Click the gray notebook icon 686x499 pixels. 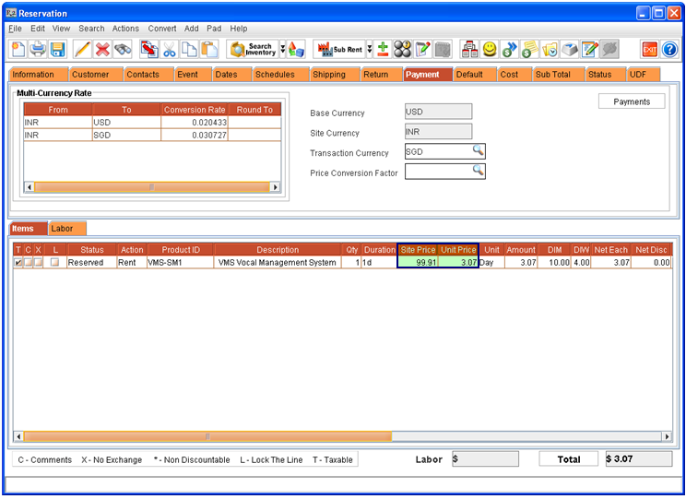[443, 50]
